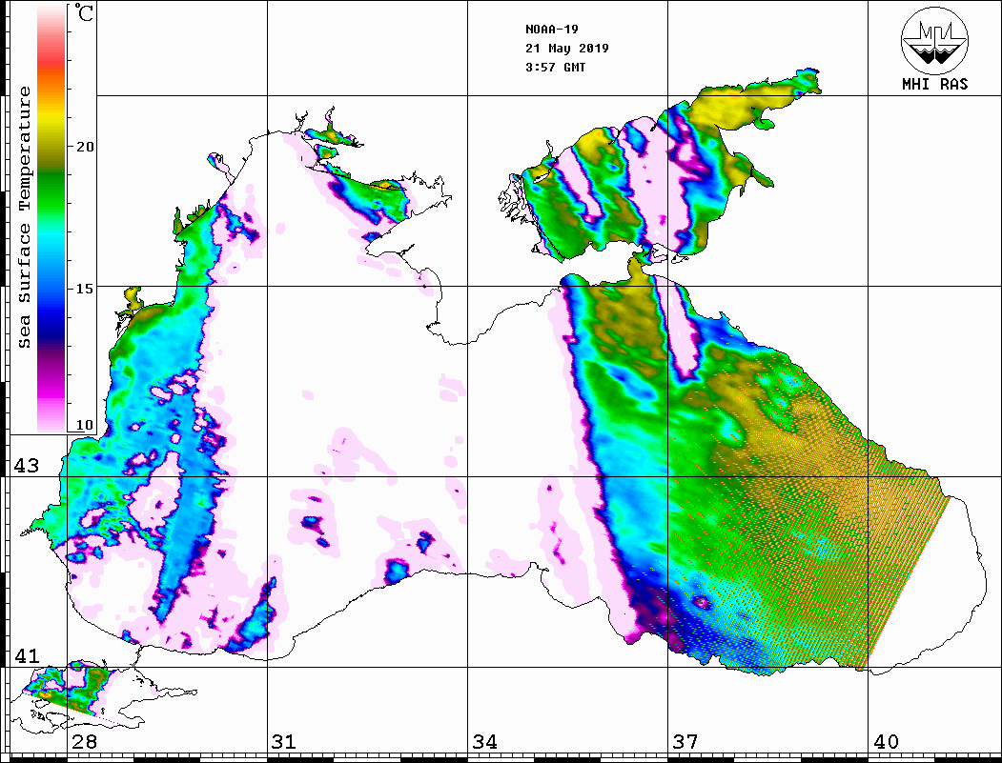Click the longitude label 34
The image size is (1002, 763).
(484, 742)
